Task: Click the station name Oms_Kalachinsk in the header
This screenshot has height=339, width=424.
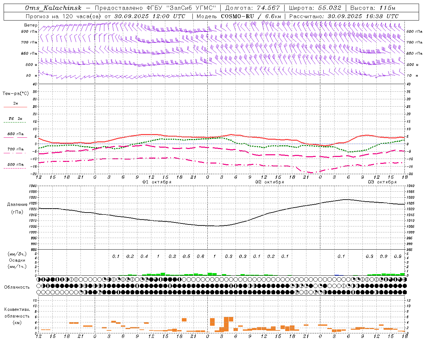Action: coord(53,8)
